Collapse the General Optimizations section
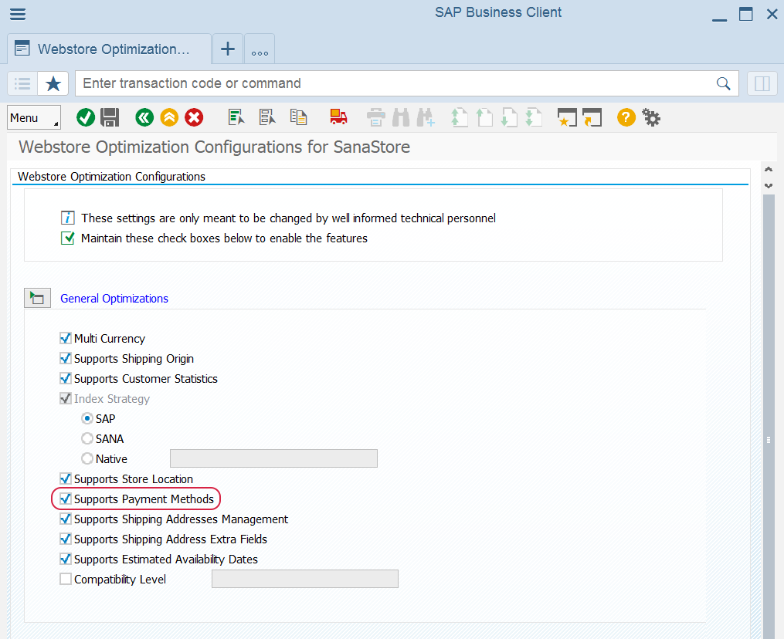The image size is (784, 639). pos(38,298)
